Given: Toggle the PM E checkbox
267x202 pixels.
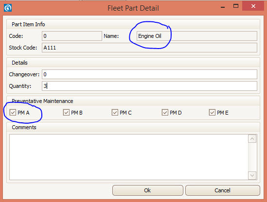Looking at the screenshot, I should [x=212, y=113].
